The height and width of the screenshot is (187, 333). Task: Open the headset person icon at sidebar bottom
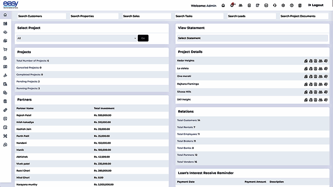pyautogui.click(x=5, y=145)
